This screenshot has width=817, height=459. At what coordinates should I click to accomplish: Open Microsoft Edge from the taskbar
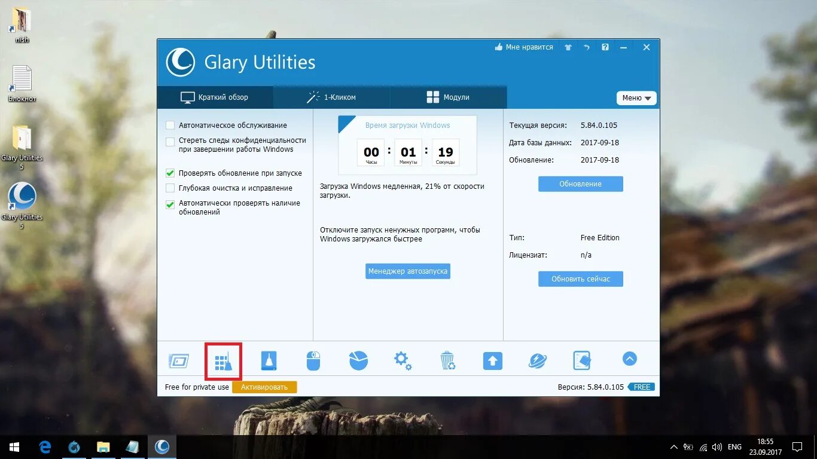[x=45, y=446]
